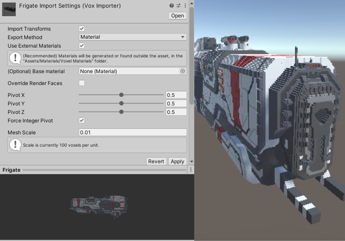Enable the Override Render Faces checkbox
The image size is (345, 241).
82,83
